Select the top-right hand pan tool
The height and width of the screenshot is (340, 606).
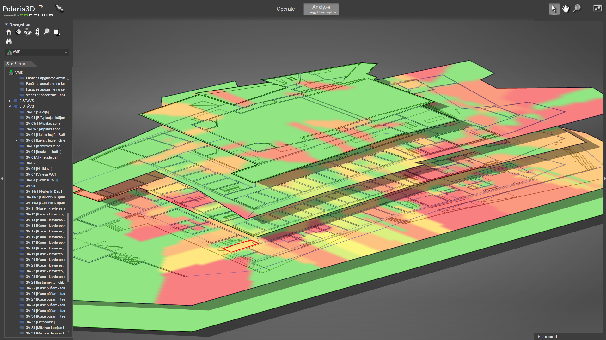[x=566, y=9]
